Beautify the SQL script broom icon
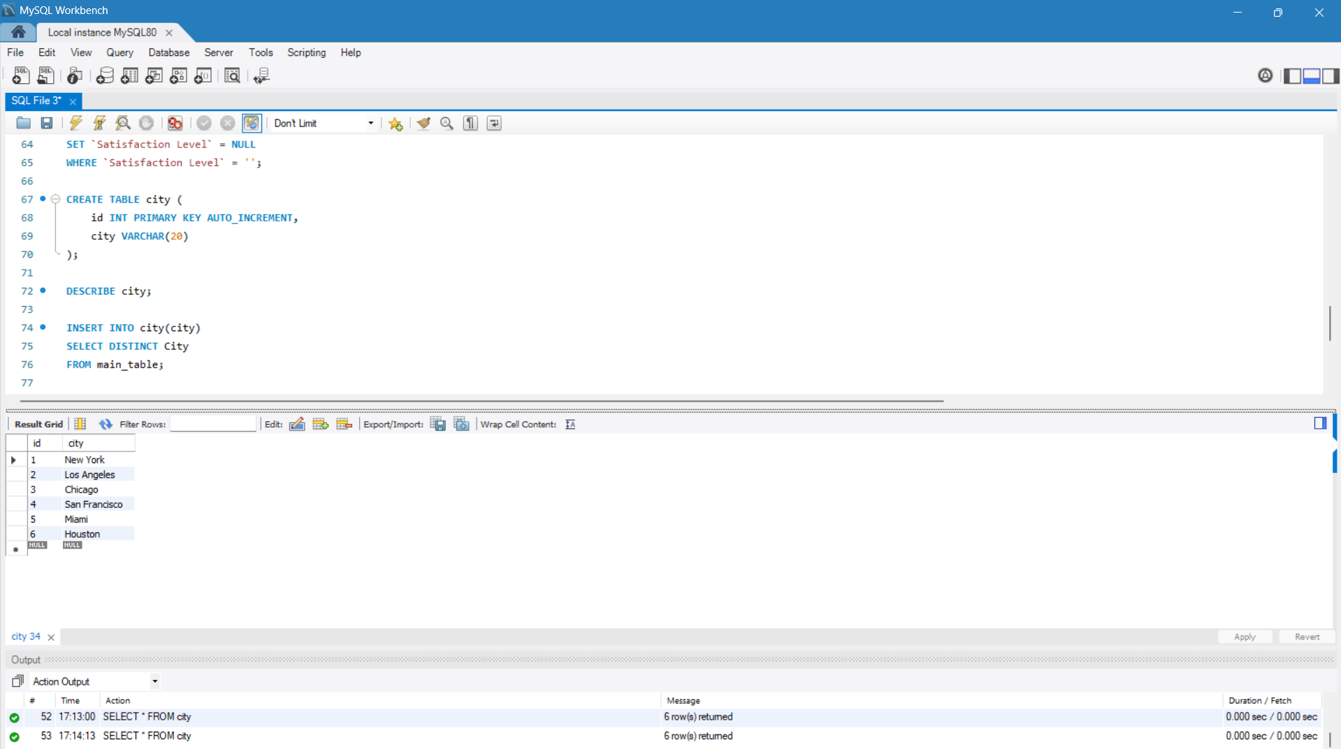 tap(423, 123)
